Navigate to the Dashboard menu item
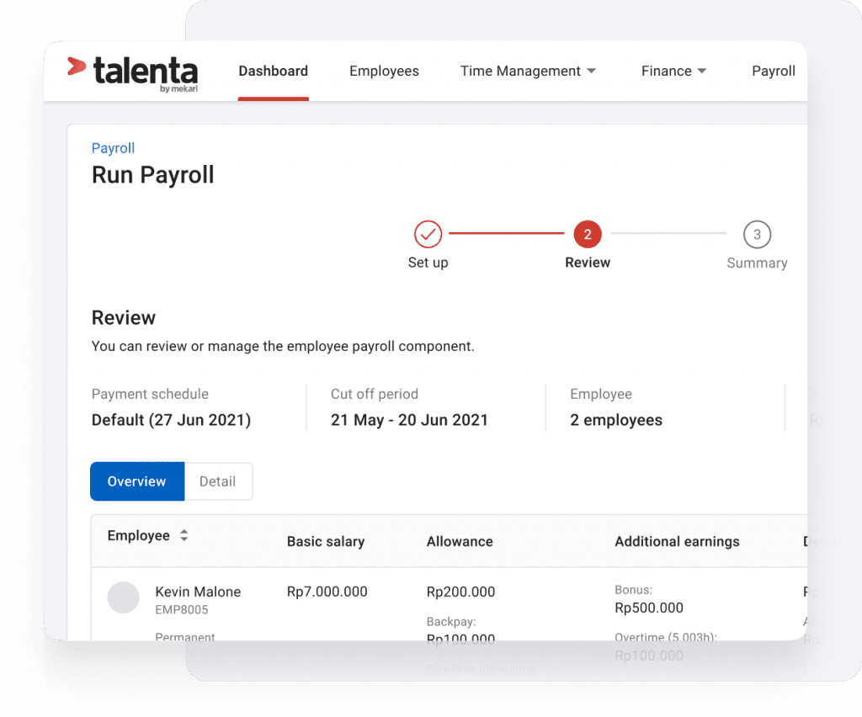Image resolution: width=862 pixels, height=717 pixels. [273, 71]
